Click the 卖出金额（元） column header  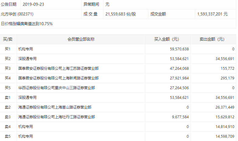click(x=212, y=39)
